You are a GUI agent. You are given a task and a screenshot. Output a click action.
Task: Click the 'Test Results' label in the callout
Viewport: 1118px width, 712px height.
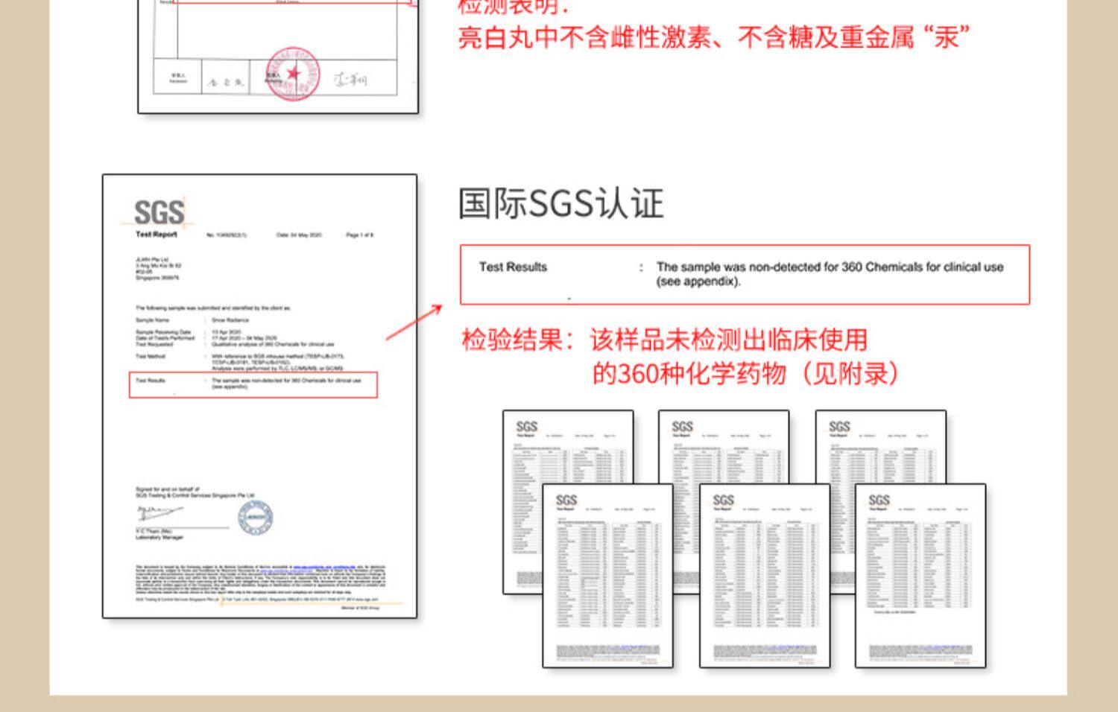[x=513, y=267]
